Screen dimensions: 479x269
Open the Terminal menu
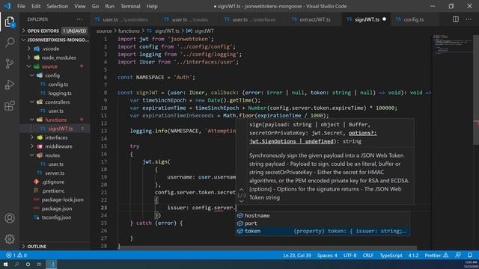click(x=130, y=6)
